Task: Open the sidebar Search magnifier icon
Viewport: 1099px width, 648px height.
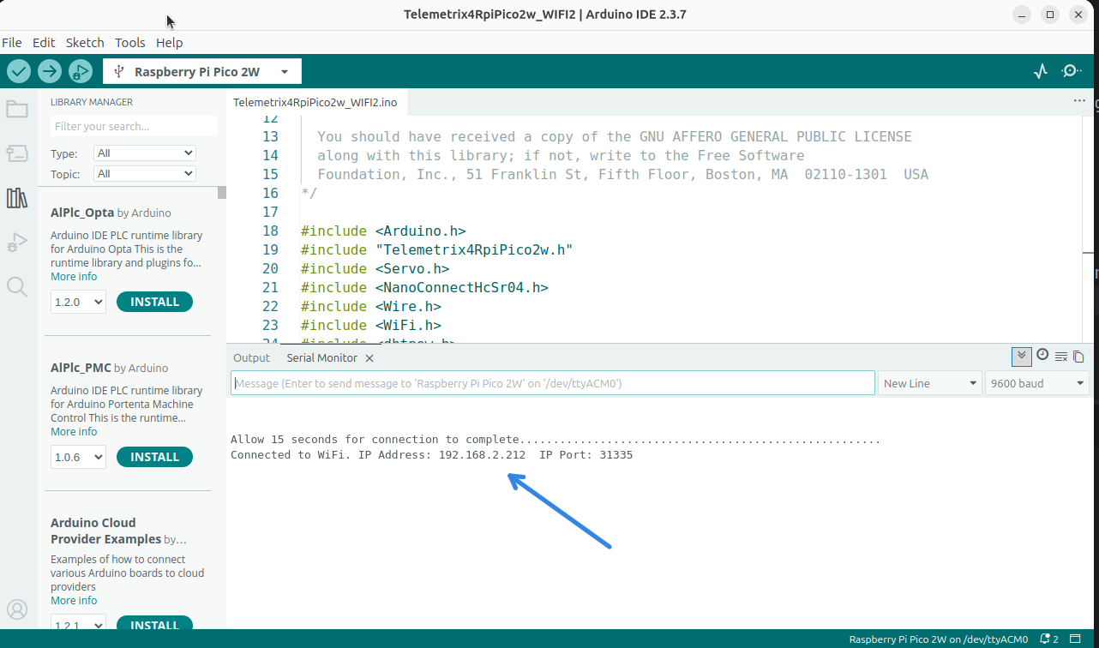Action: tap(17, 286)
